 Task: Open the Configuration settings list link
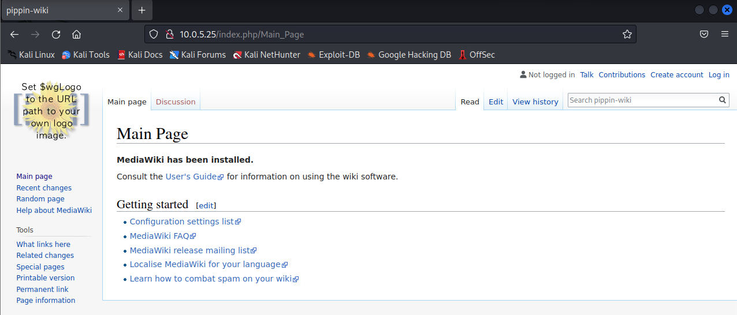pos(181,222)
